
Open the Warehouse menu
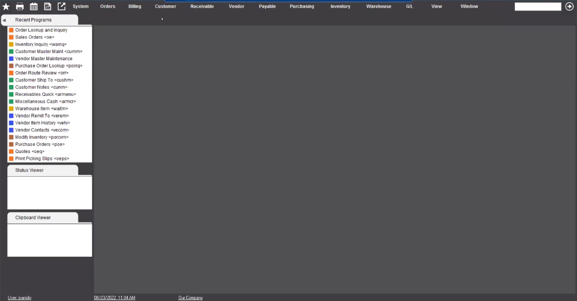378,6
